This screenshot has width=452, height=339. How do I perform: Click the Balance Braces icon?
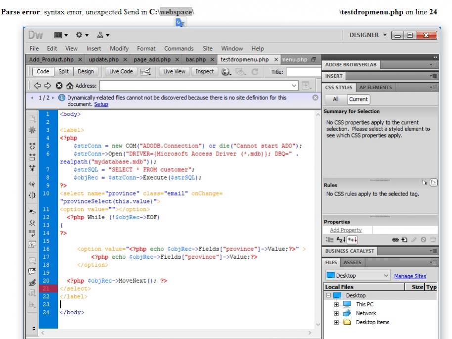[x=32, y=195]
